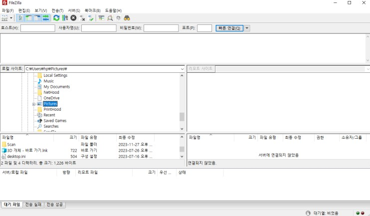The height and width of the screenshot is (216, 370).
Task: Search files with the binoculars icon
Action: pos(127,18)
